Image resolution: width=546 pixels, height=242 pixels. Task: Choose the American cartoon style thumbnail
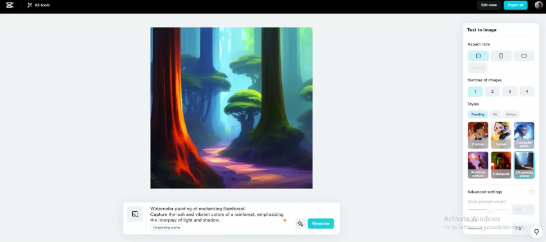point(478,165)
